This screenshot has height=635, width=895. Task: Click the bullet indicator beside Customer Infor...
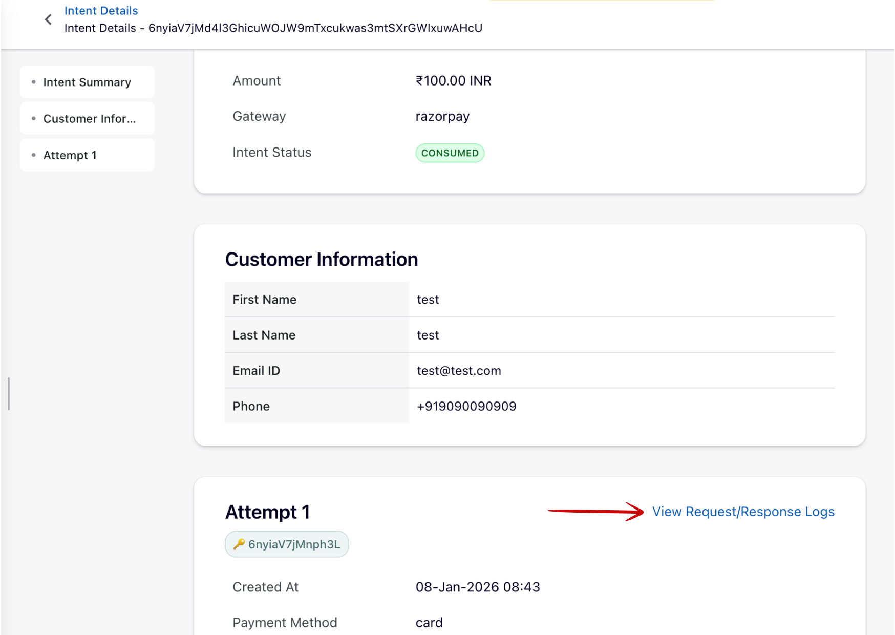[x=32, y=118]
